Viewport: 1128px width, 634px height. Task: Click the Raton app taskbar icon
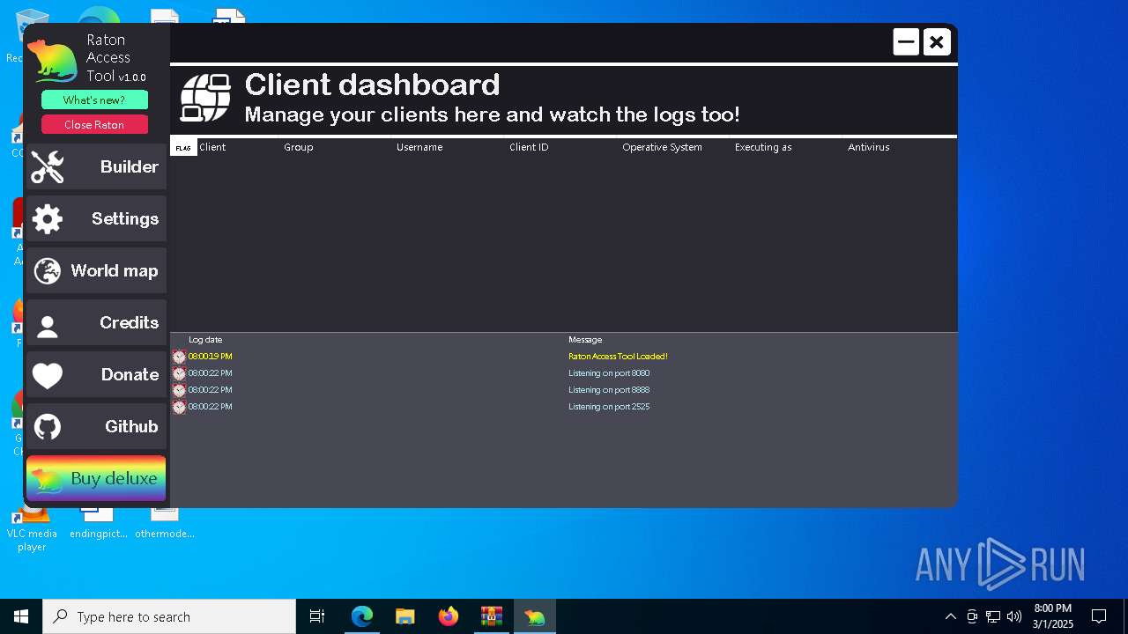click(x=535, y=616)
